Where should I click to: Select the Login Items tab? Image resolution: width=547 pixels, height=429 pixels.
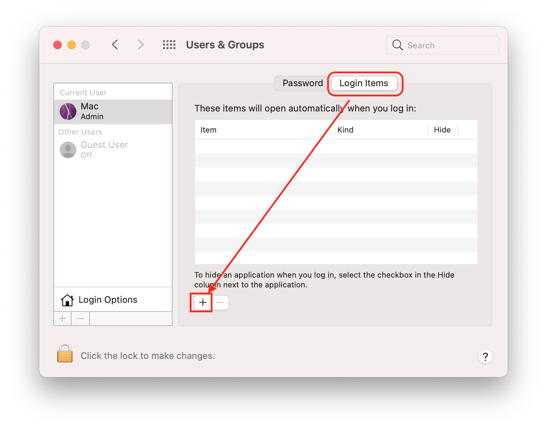coord(364,83)
